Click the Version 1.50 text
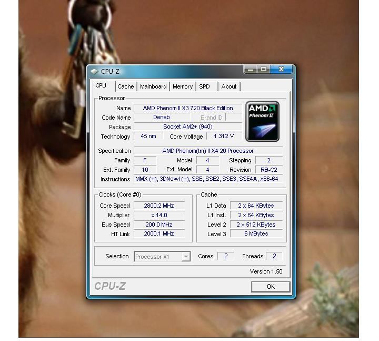This screenshot has width=379, height=341. (266, 271)
